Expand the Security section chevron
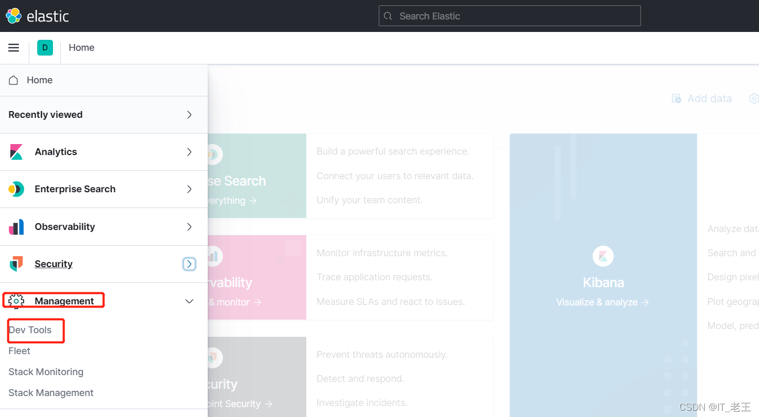 pyautogui.click(x=189, y=264)
